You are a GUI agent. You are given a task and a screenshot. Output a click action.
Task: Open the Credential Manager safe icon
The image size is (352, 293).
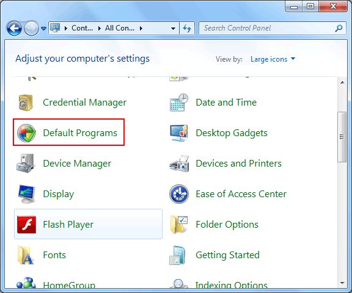click(26, 103)
